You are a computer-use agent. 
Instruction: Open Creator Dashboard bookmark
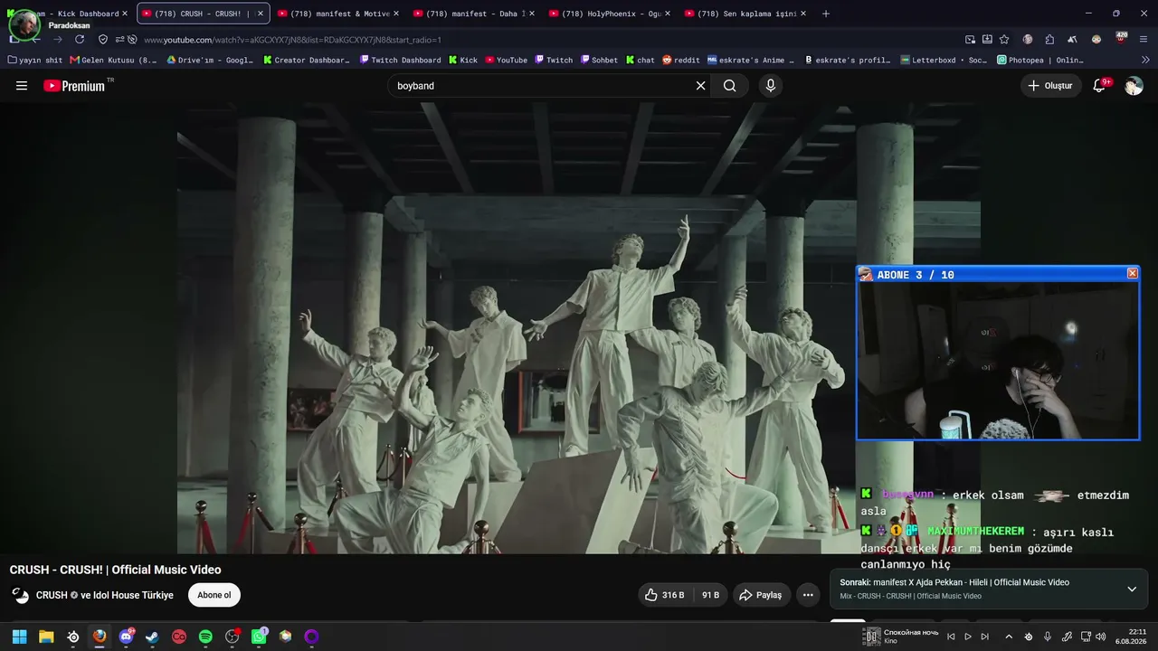pyautogui.click(x=307, y=61)
